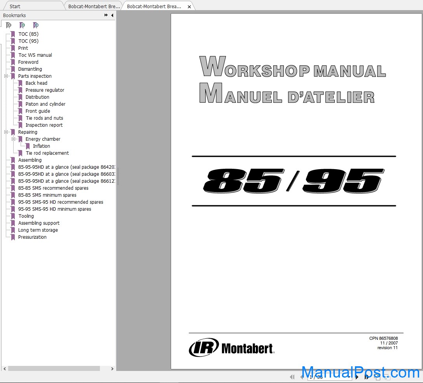423x383 pixels.
Task: Open the Assembling bookmark
Action: 30,160
